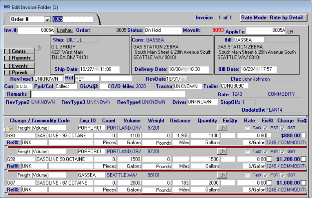312x198 pixels.
Task: Click the G93 commodity code field
Action: click(x=21, y=136)
